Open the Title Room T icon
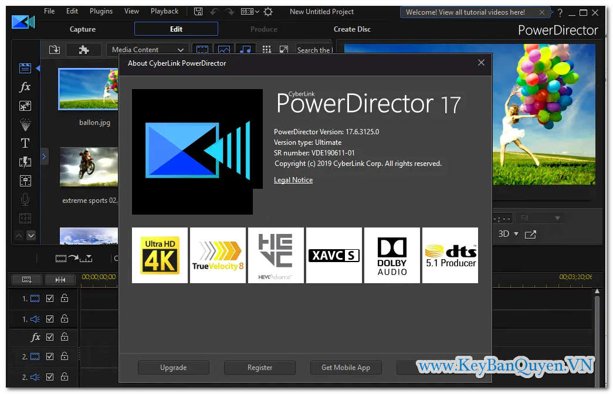The image size is (613, 394). tap(25, 143)
